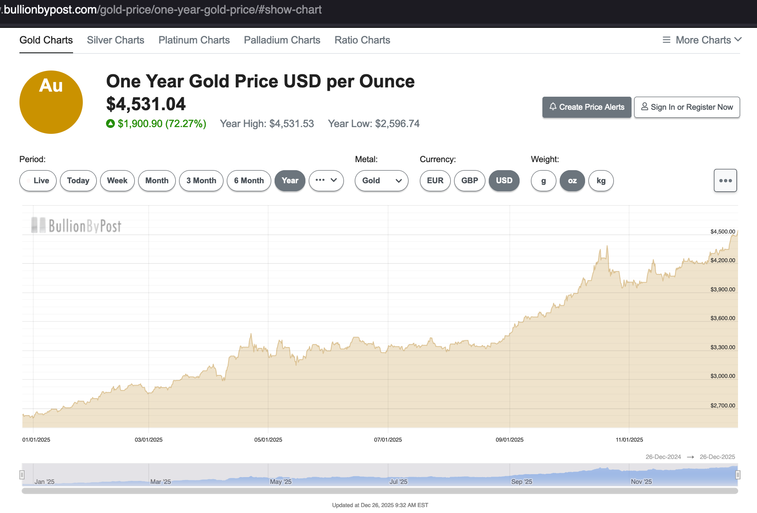This screenshot has width=757, height=513.
Task: Open the chart options three-dots menu
Action: tap(725, 181)
